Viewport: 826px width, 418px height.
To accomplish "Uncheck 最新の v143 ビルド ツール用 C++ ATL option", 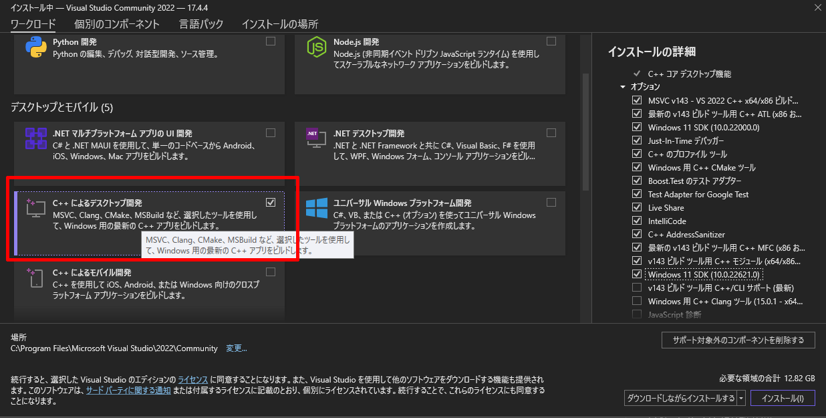I will [637, 114].
